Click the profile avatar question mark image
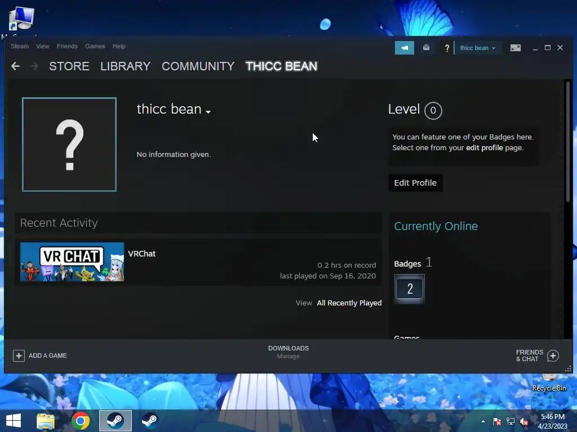Viewport: 577px width, 432px height. (69, 145)
